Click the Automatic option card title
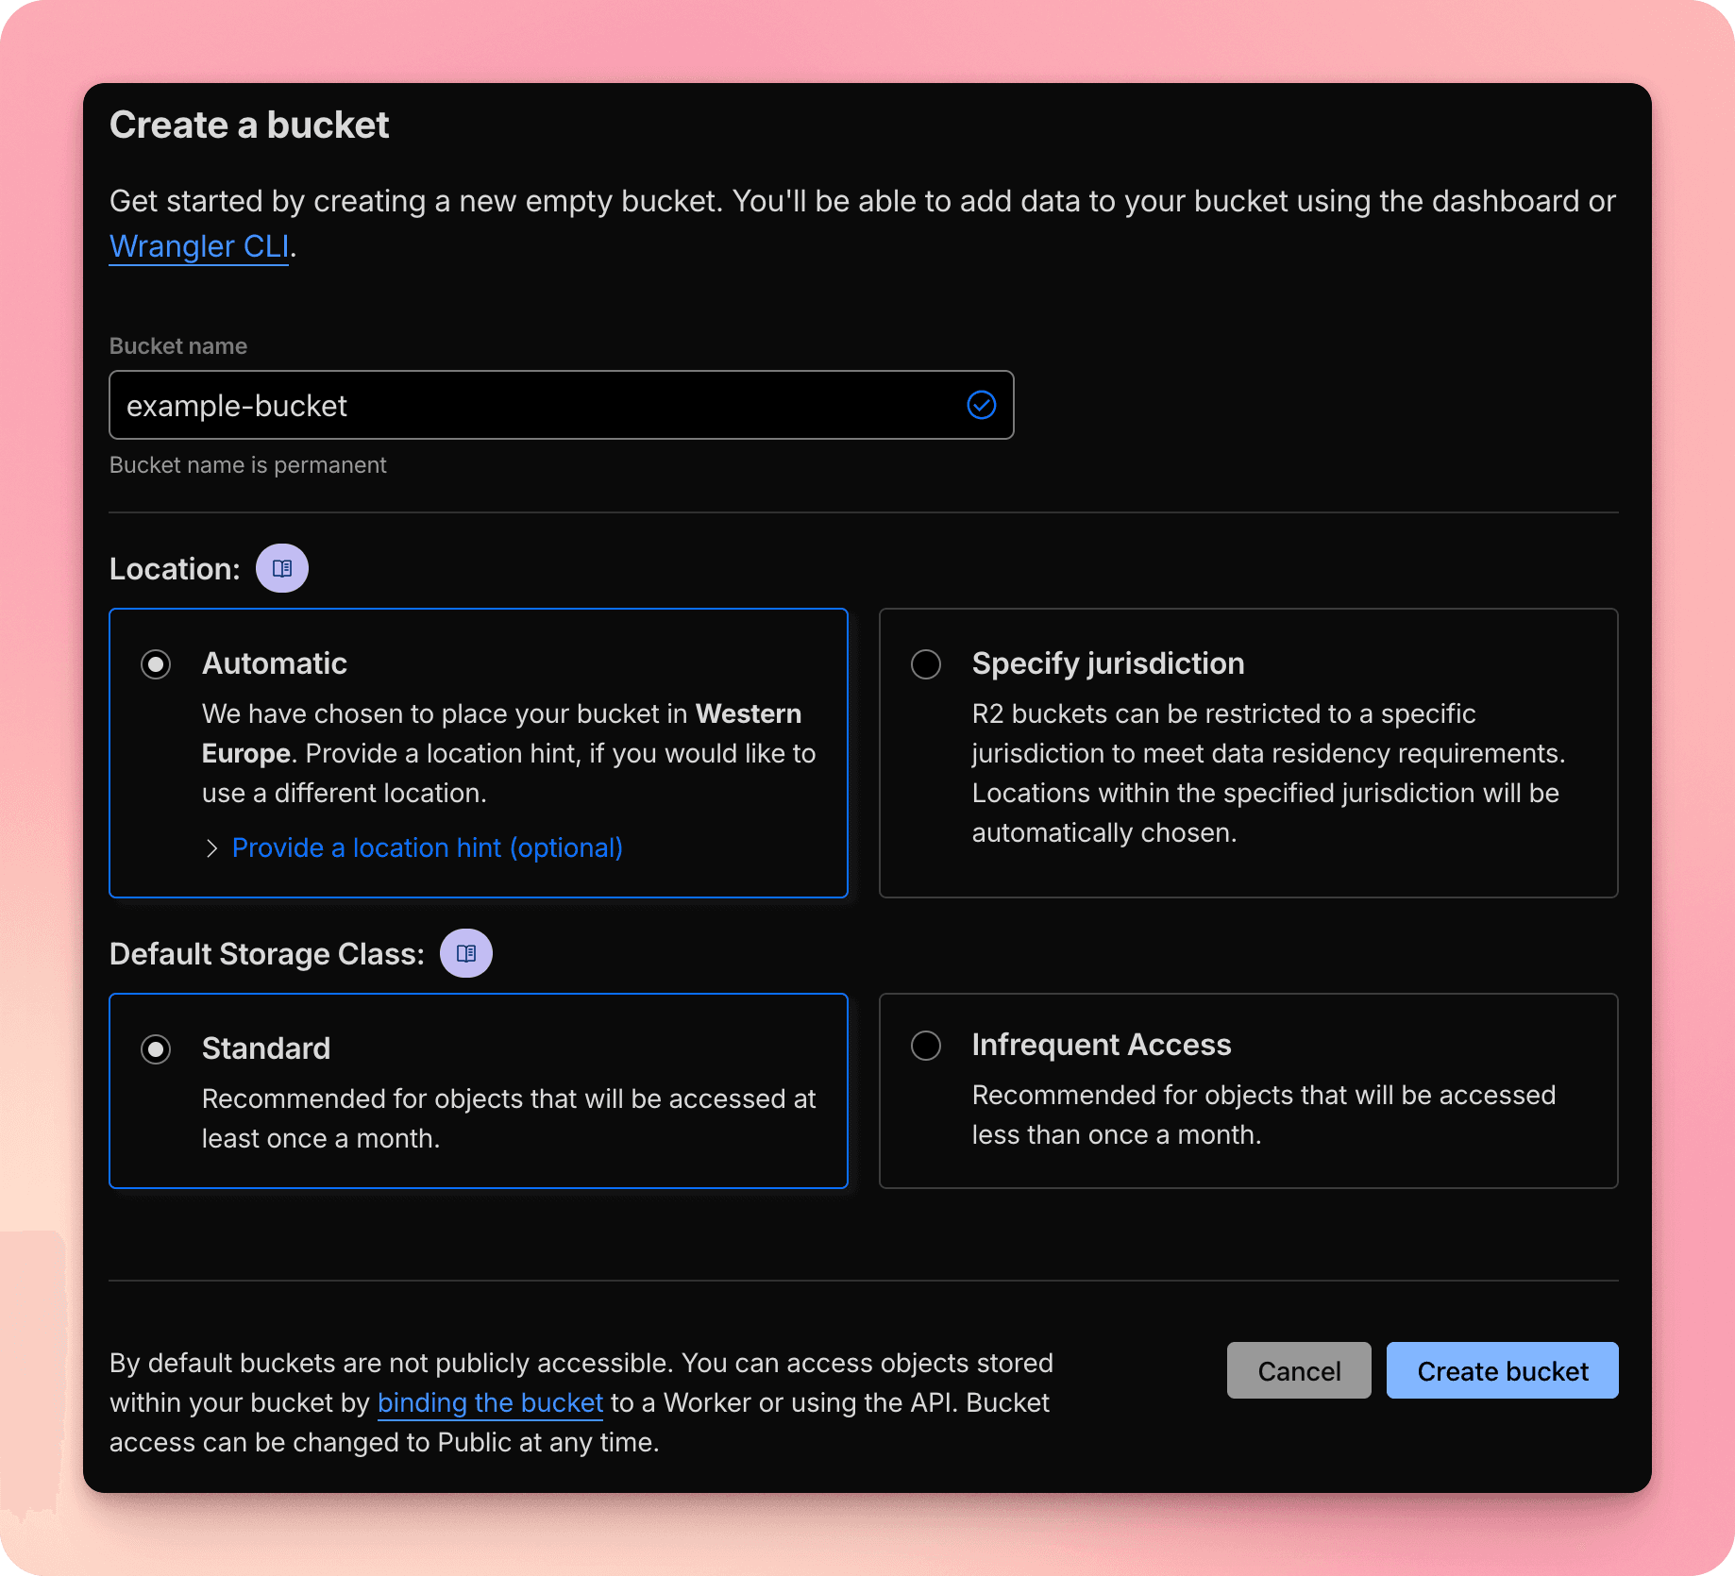Image resolution: width=1735 pixels, height=1576 pixels. pos(275,663)
